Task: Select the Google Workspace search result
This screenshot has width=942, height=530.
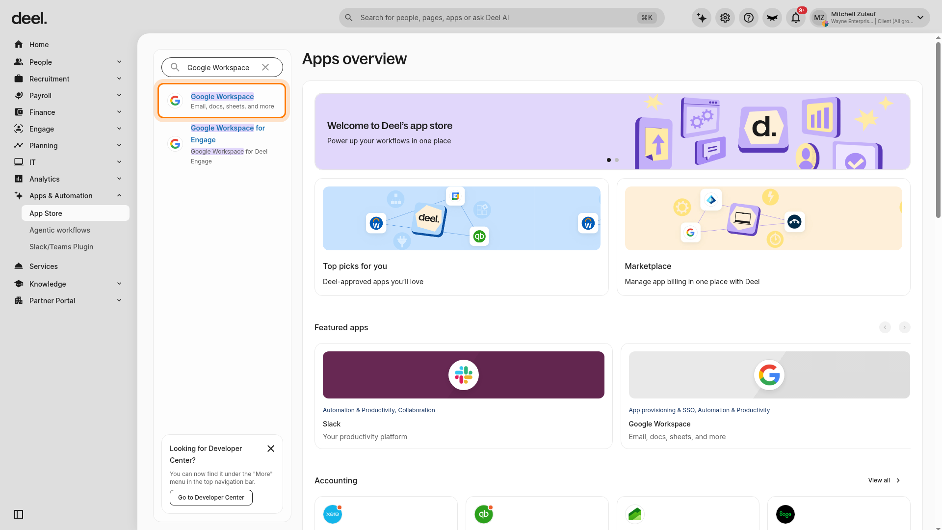Action: click(222, 101)
